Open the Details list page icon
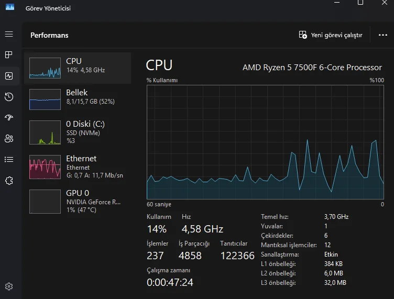394x299 pixels. (9, 160)
